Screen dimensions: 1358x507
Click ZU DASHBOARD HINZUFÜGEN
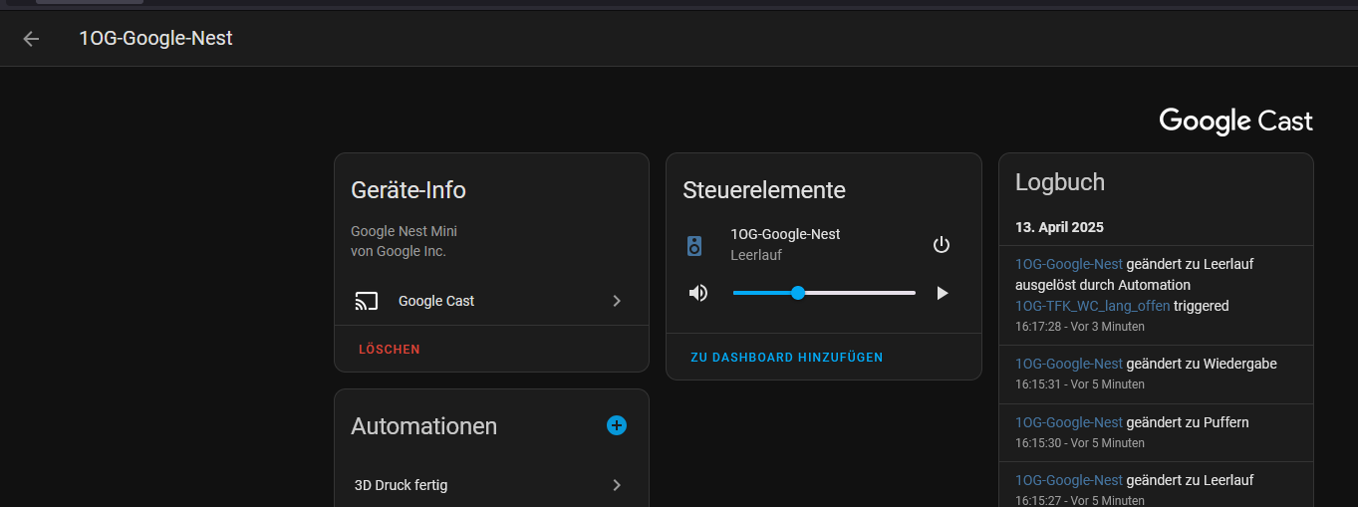(x=787, y=358)
